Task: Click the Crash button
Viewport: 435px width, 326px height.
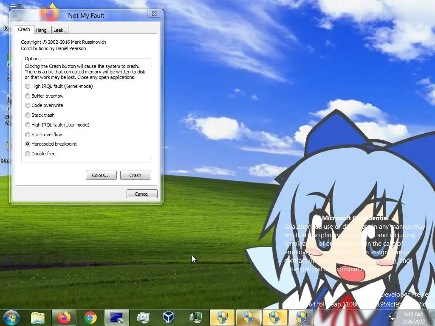Action: pos(136,175)
